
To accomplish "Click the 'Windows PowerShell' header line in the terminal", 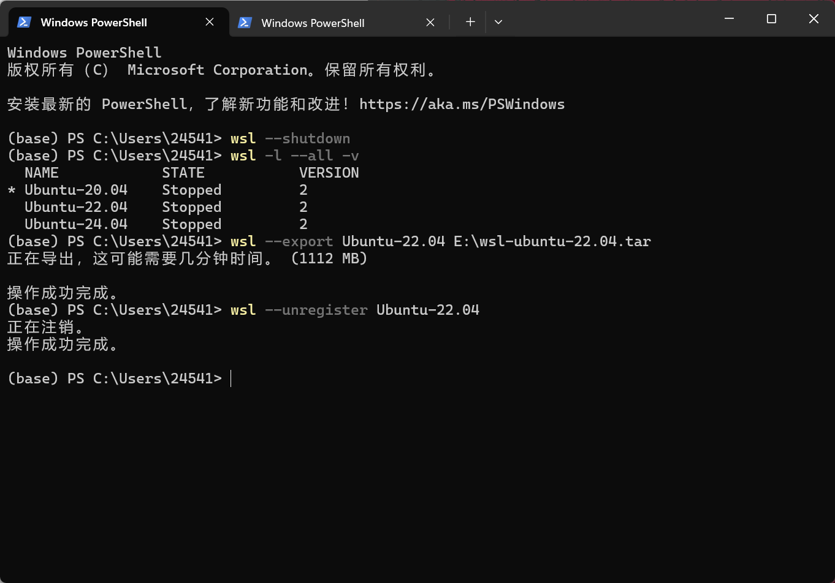I will point(85,53).
